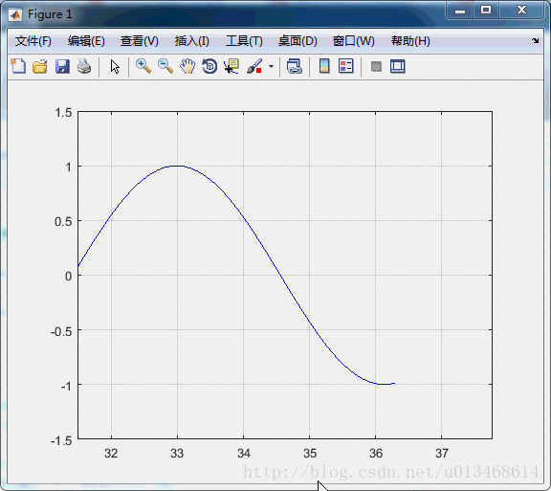Screen dimensions: 551x491
Task: Click the Figure 1 window title
Action: (x=50, y=14)
